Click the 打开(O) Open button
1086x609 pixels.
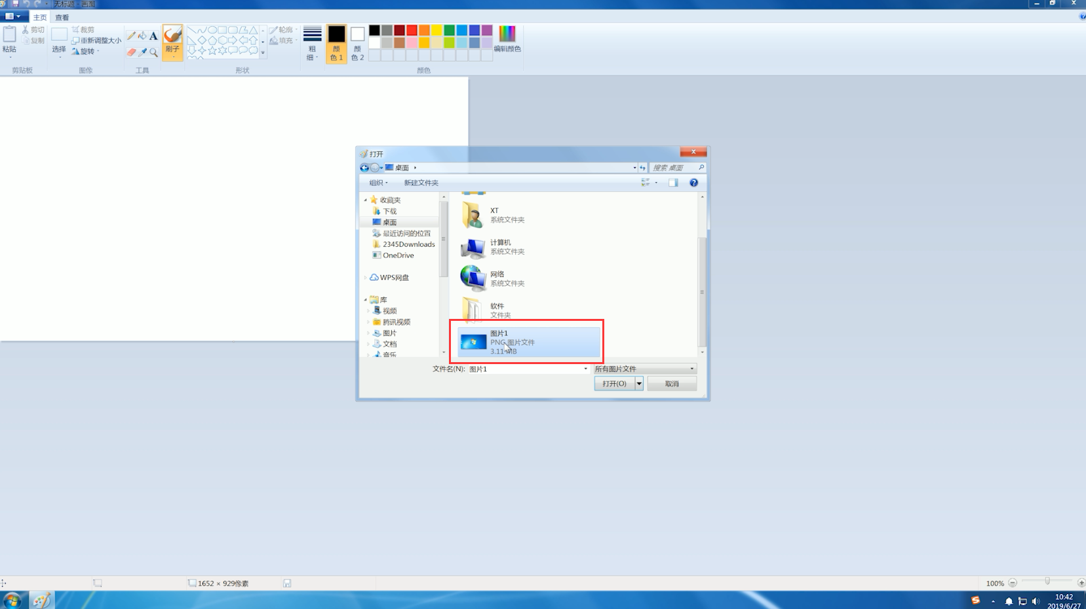[x=614, y=384]
